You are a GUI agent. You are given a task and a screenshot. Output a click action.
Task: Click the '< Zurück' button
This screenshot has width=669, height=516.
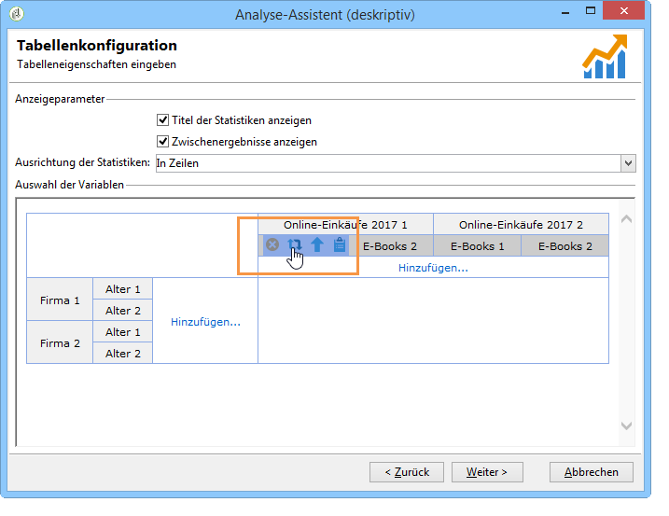pos(407,472)
